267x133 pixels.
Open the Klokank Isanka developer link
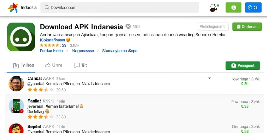point(52,40)
